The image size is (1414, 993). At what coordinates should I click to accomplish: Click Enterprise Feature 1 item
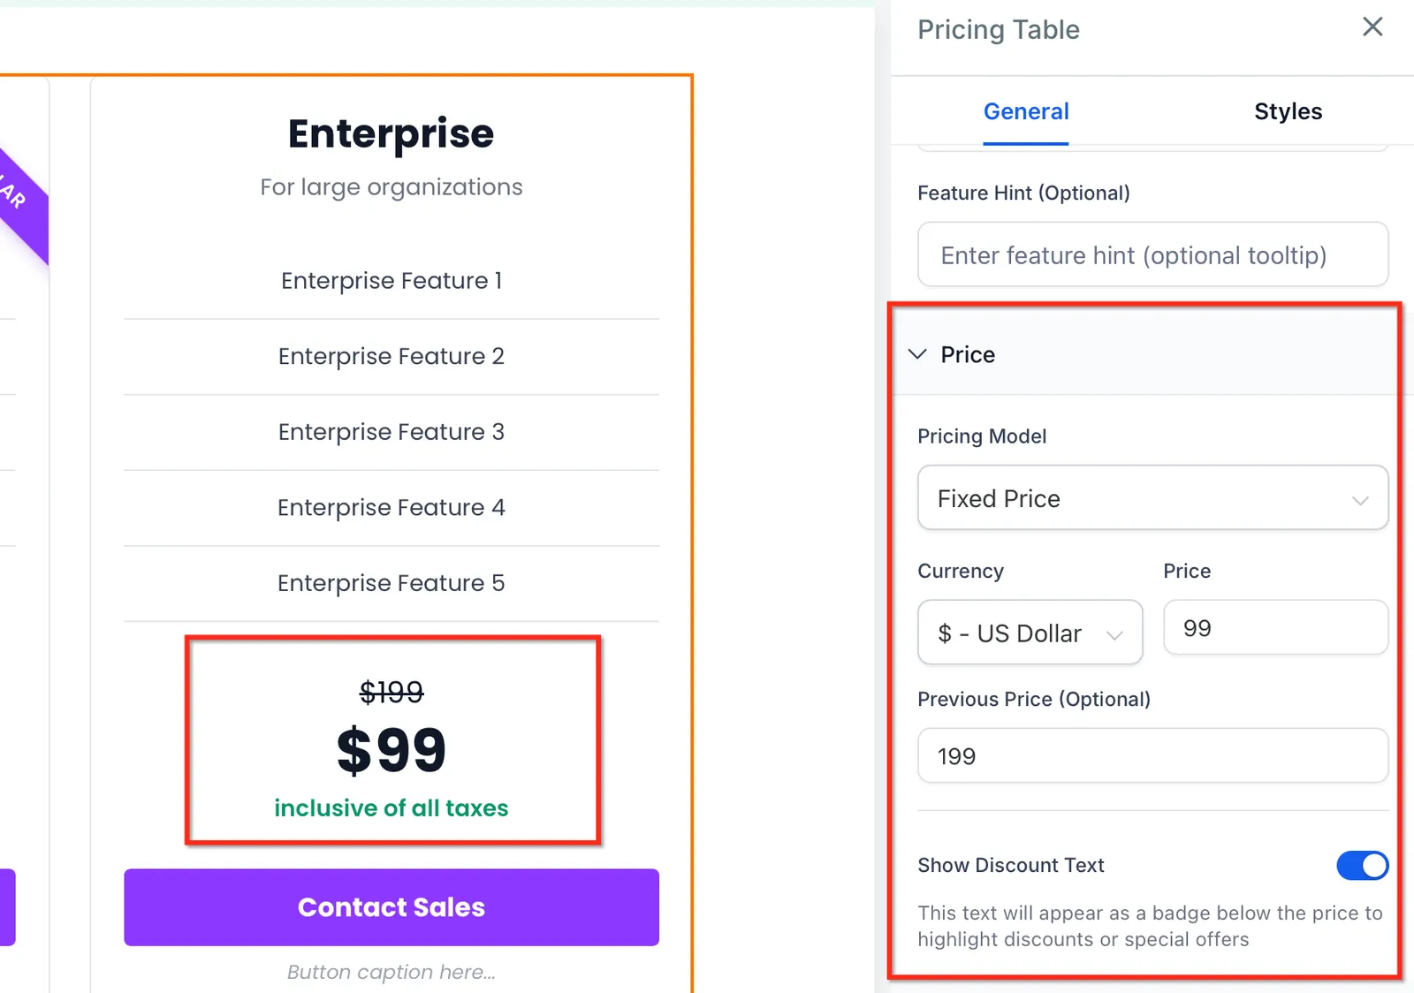(x=392, y=281)
